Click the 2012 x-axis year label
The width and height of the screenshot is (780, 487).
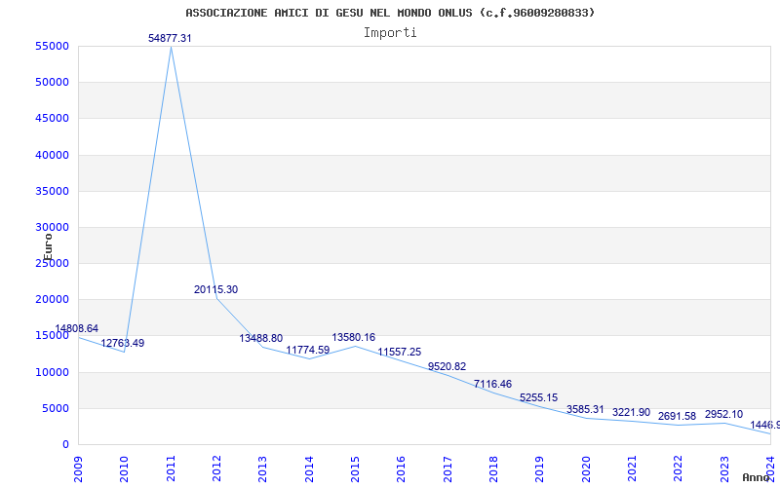(216, 469)
